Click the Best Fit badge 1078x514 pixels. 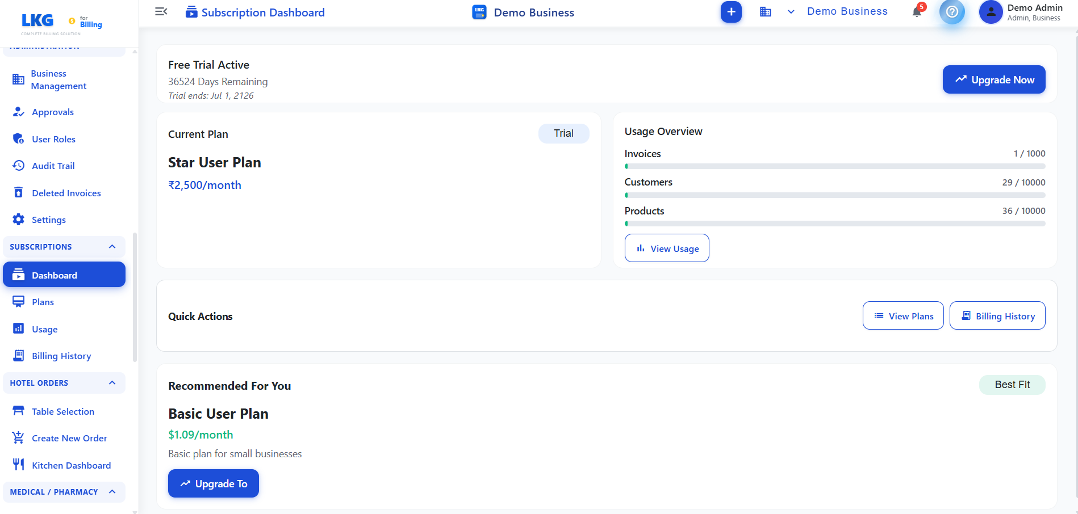coord(1012,385)
